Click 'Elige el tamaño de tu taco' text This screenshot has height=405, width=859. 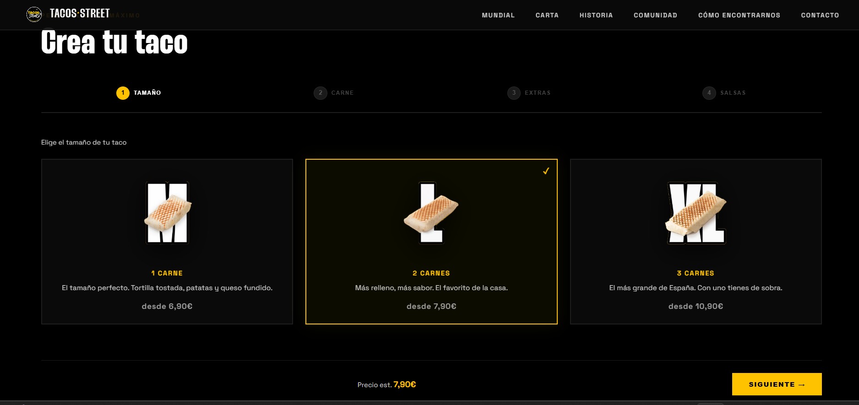(84, 142)
